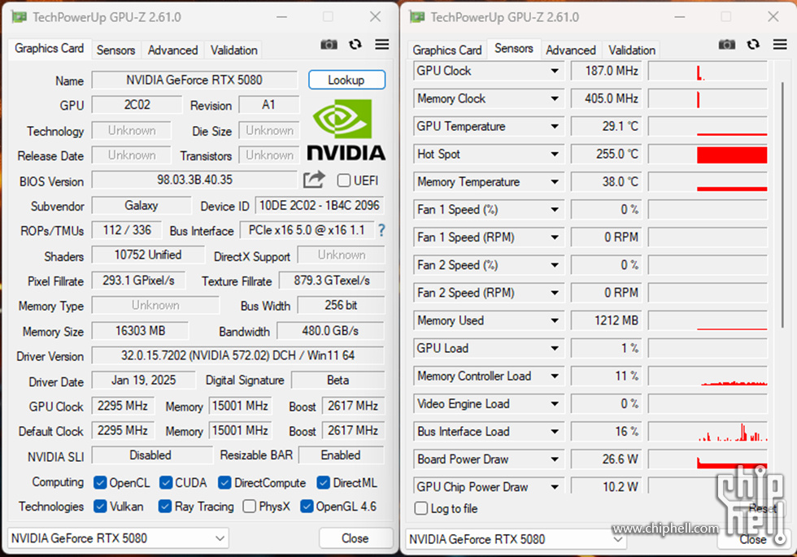Open Video Engine Load dropdown

click(555, 403)
